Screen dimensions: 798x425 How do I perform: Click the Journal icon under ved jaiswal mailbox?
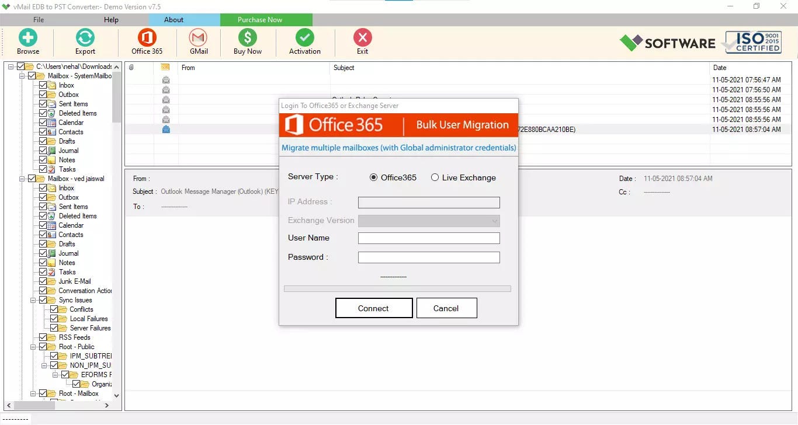point(52,253)
